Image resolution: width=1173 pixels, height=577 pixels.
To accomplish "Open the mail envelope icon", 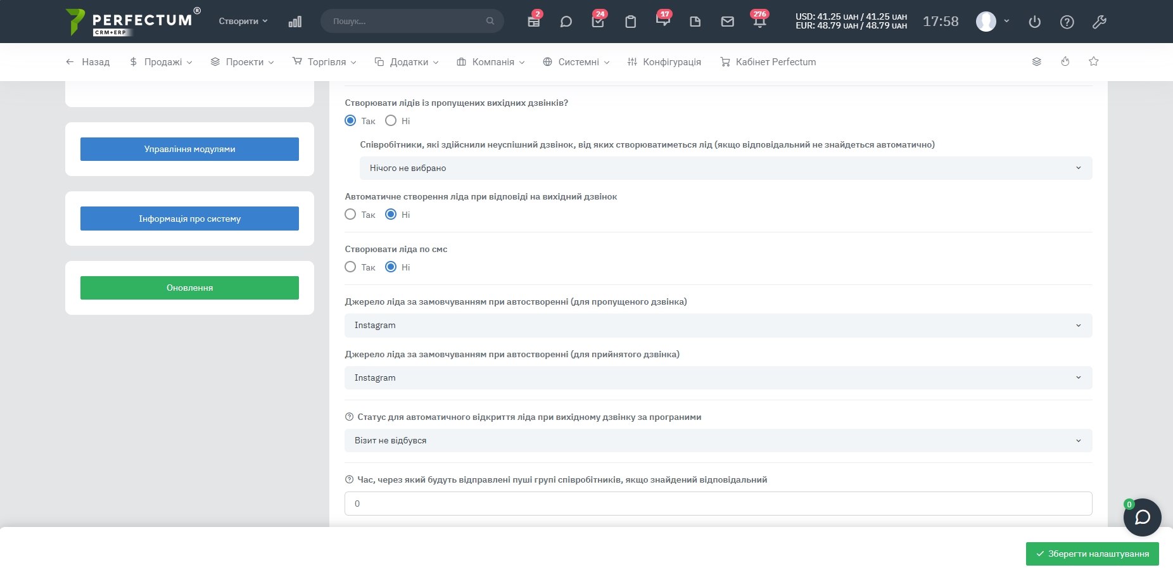I will [x=727, y=22].
